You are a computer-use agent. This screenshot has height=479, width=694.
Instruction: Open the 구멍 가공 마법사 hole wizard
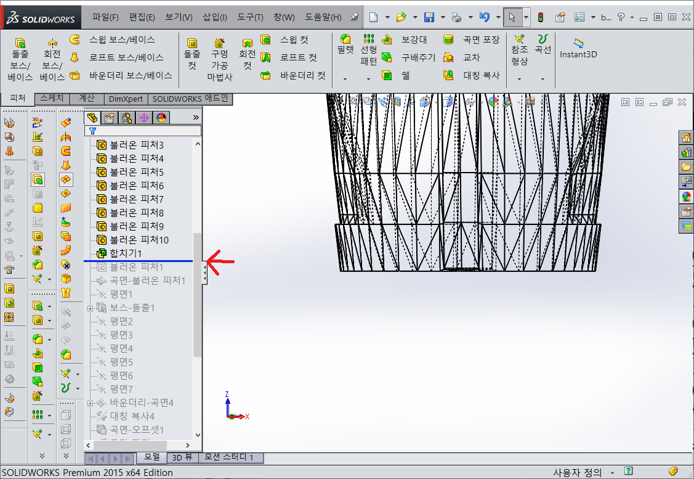[x=219, y=59]
